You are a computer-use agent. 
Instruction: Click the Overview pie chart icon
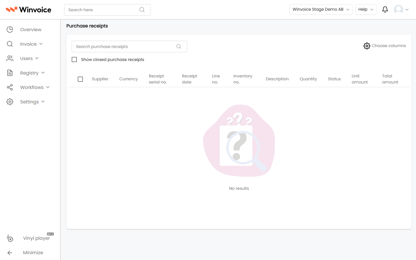[10, 29]
